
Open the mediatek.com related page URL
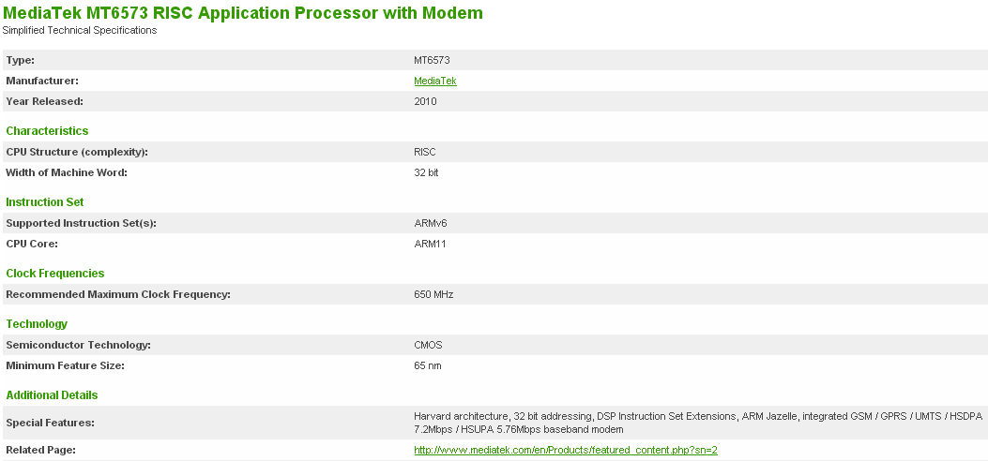pos(565,450)
